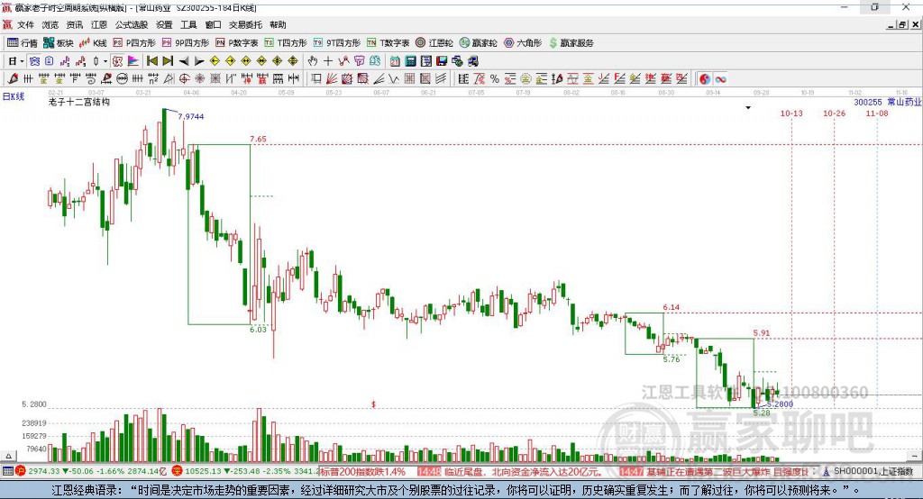Open the T数字表 tool
The height and width of the screenshot is (499, 923).
[x=388, y=43]
